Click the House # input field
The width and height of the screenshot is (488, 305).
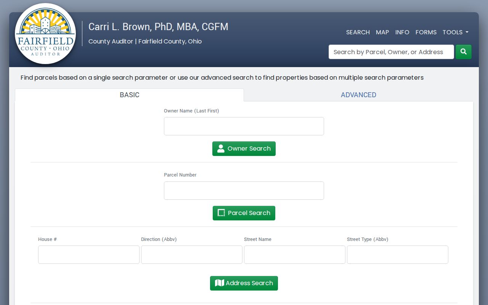tap(89, 255)
